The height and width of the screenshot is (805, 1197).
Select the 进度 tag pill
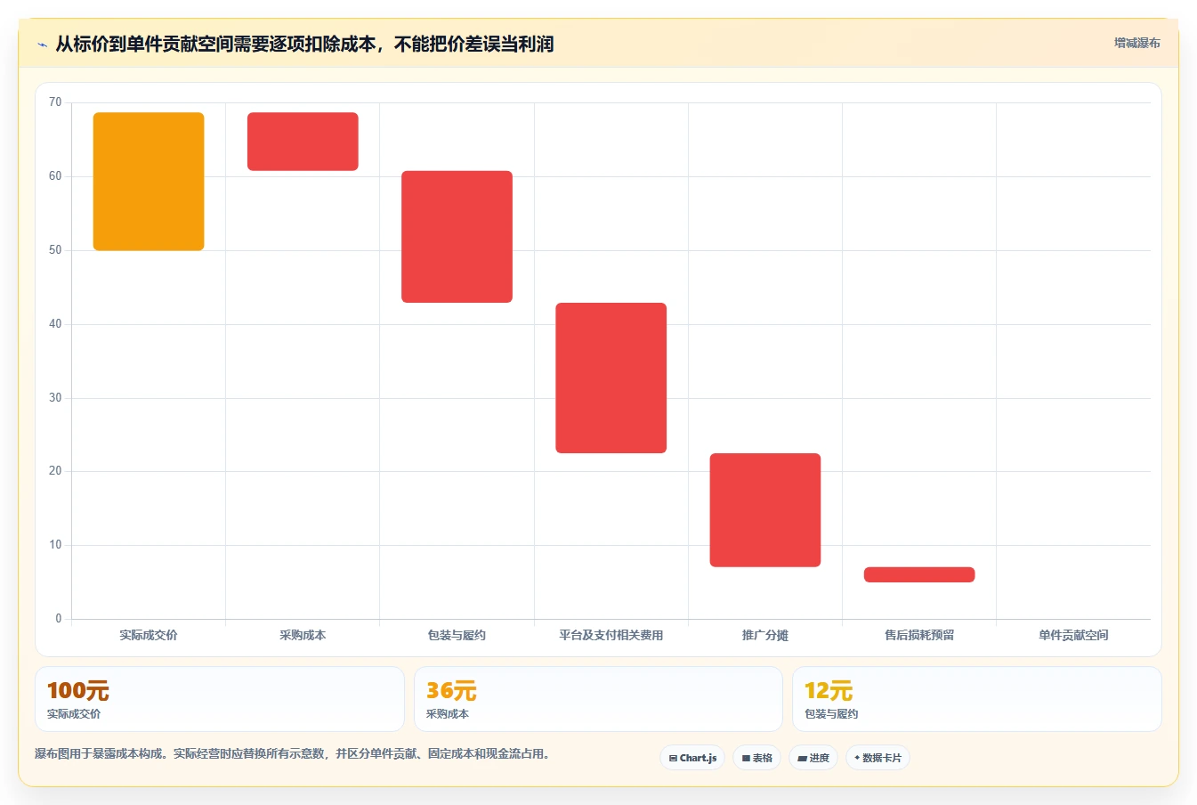pyautogui.click(x=813, y=758)
